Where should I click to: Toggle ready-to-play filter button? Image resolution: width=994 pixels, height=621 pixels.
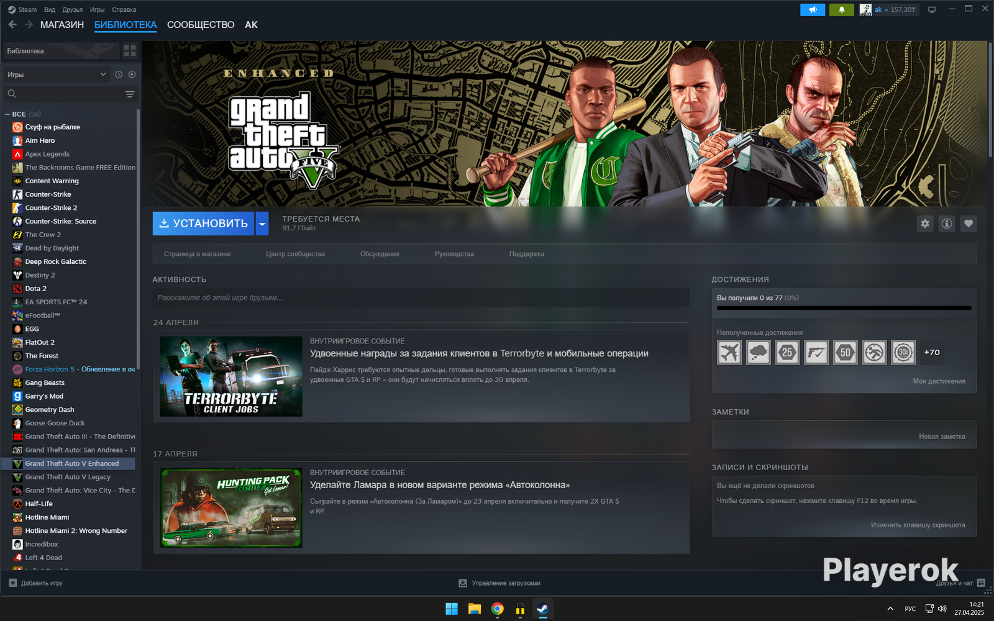(x=132, y=75)
